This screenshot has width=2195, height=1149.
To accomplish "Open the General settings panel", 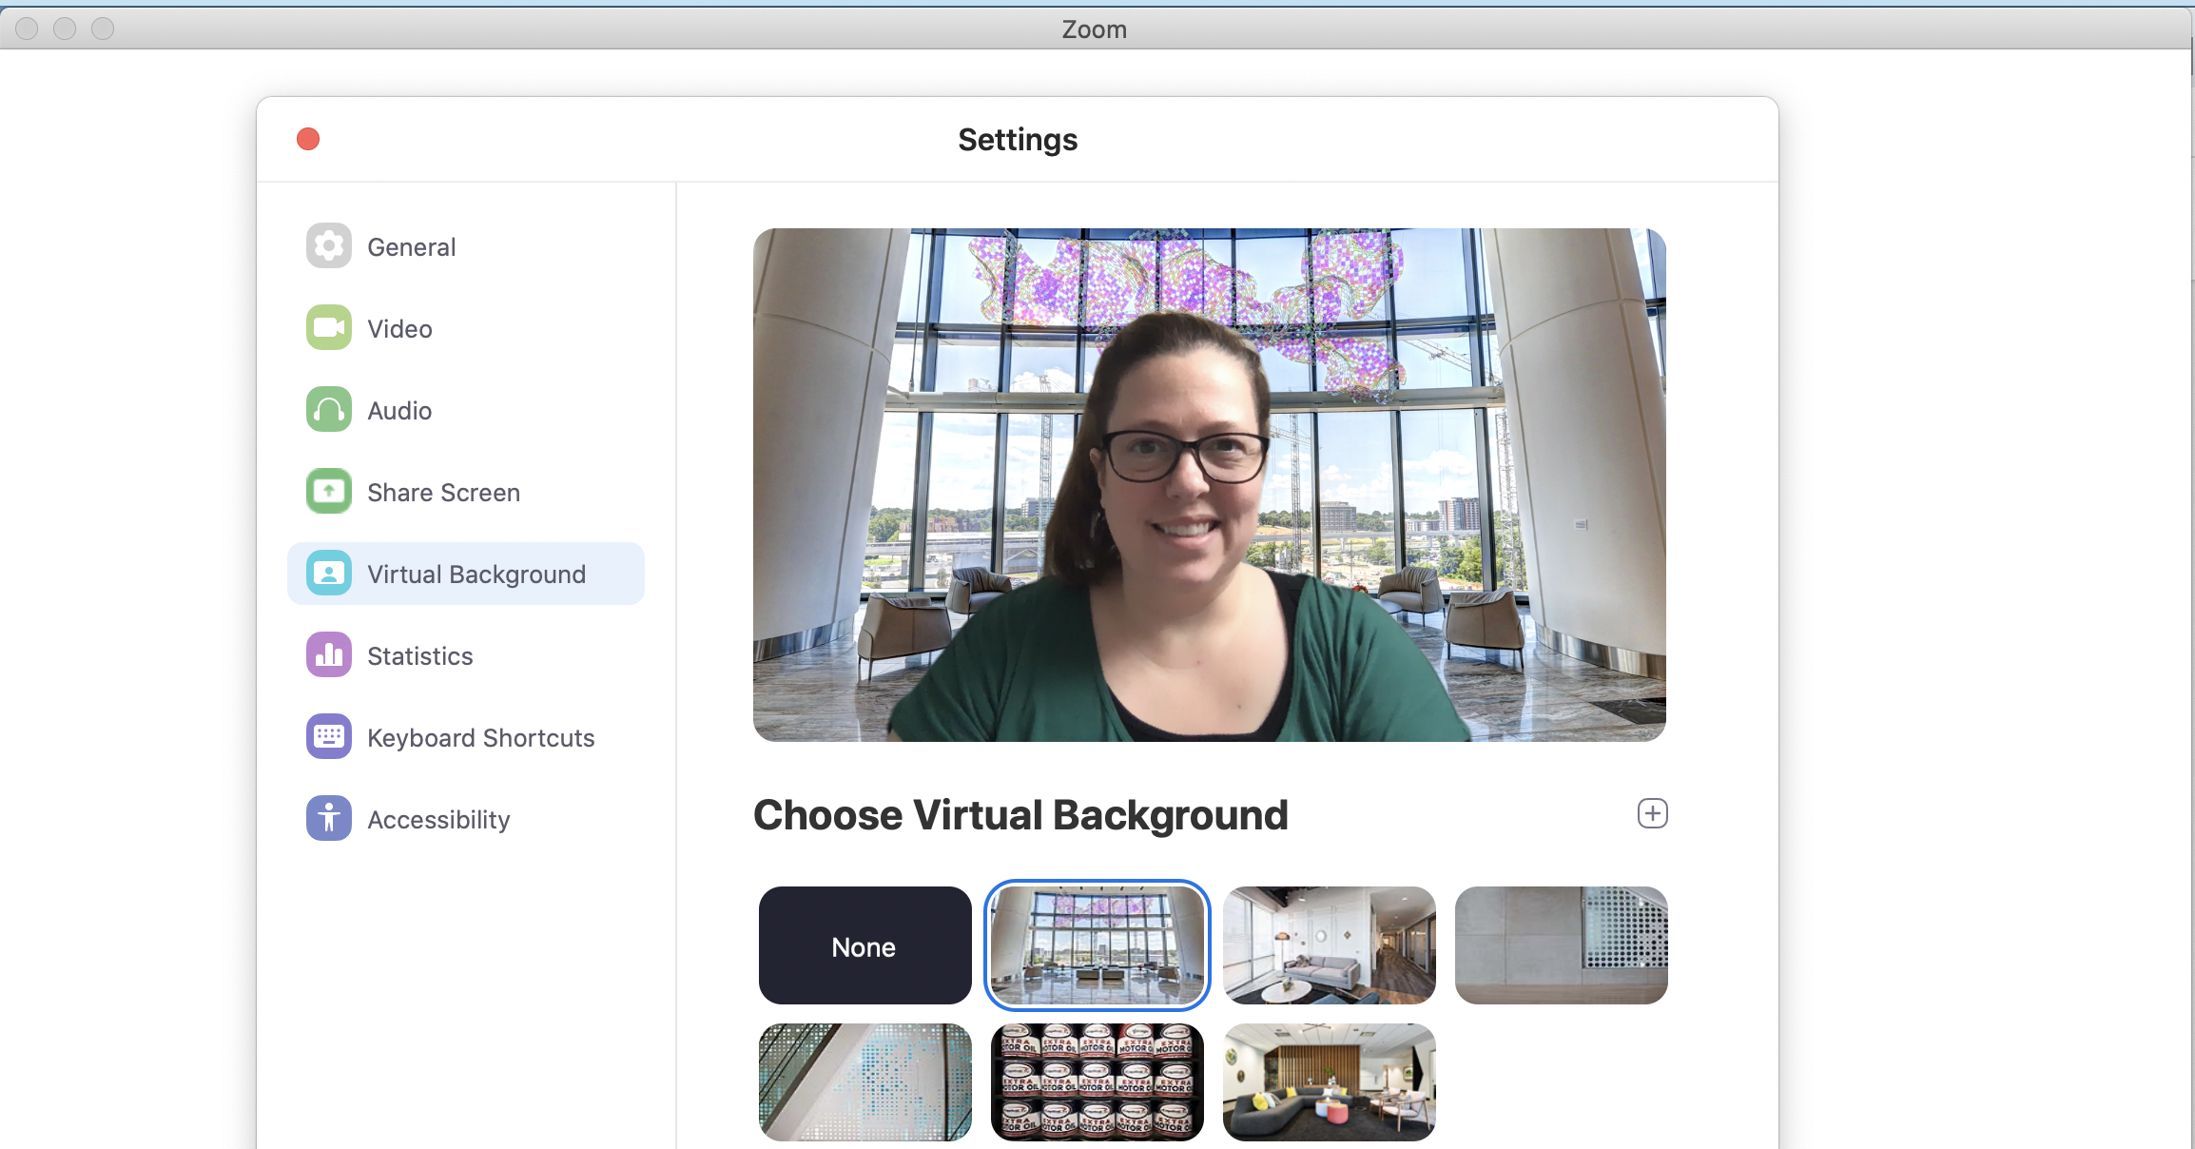I will tap(409, 247).
